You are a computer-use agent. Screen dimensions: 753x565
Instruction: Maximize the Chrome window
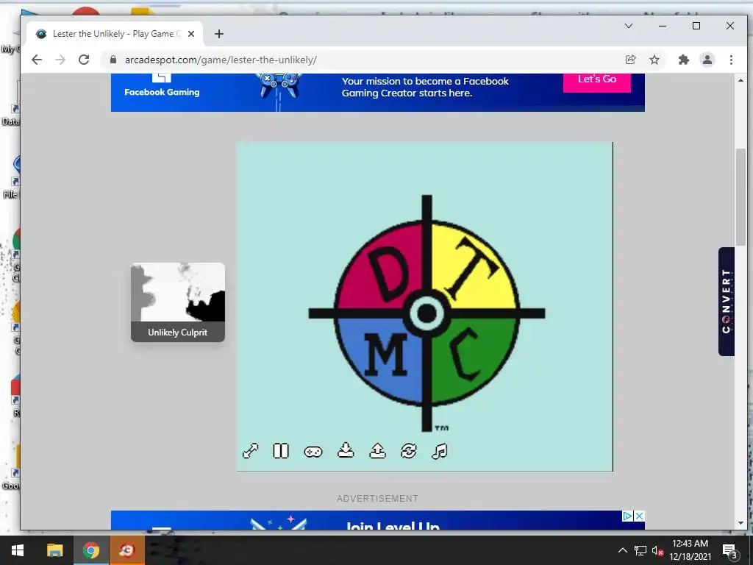(x=696, y=26)
